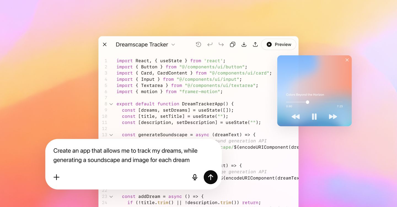Click the share/upload icon beside Preview
Viewport: 397px width, 207px height.
[255, 45]
